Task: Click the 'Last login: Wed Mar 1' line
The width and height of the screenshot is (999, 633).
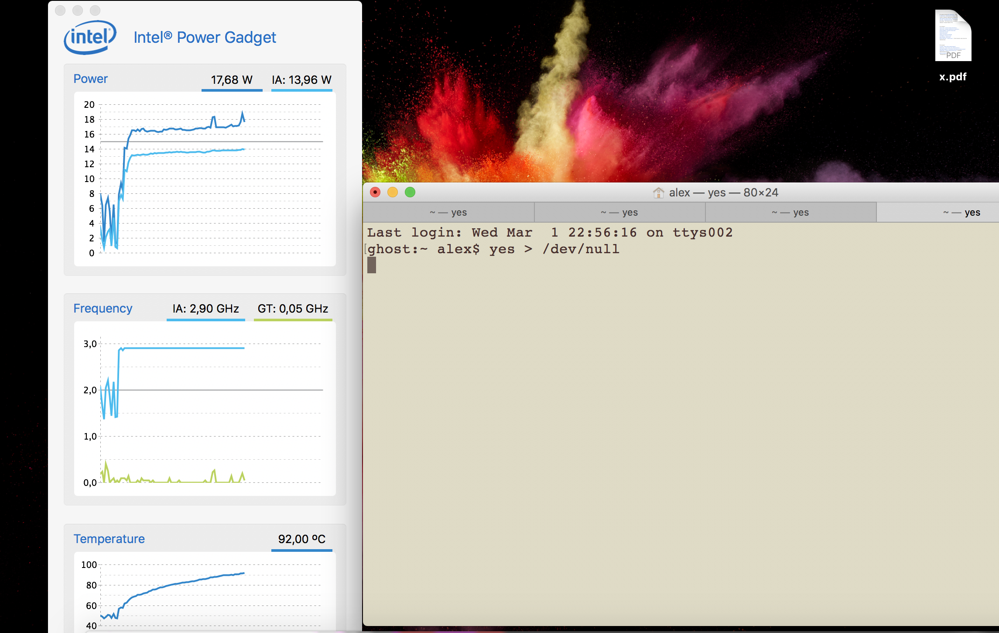Action: click(x=550, y=233)
